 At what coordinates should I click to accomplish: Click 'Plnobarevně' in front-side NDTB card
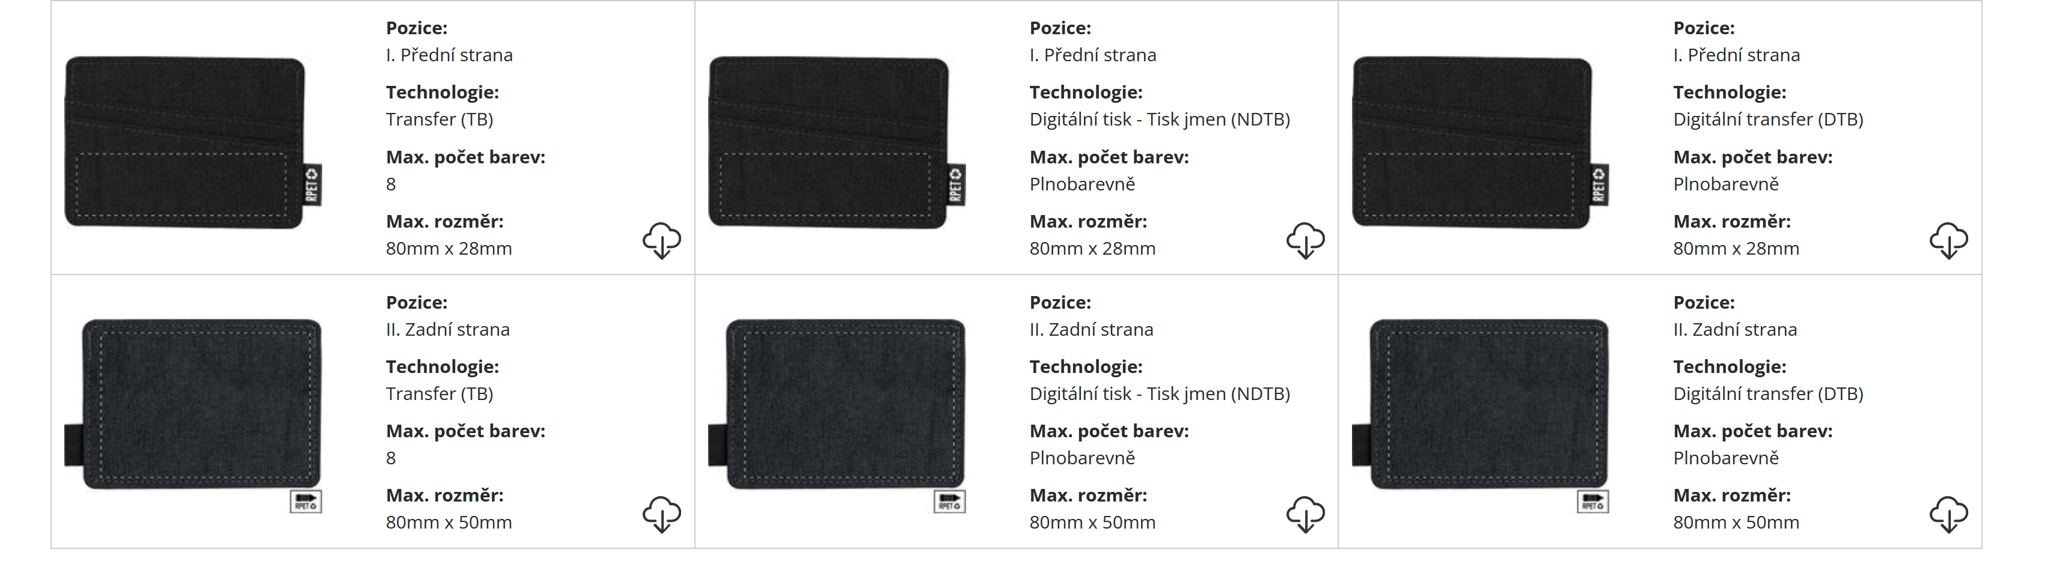(1082, 184)
